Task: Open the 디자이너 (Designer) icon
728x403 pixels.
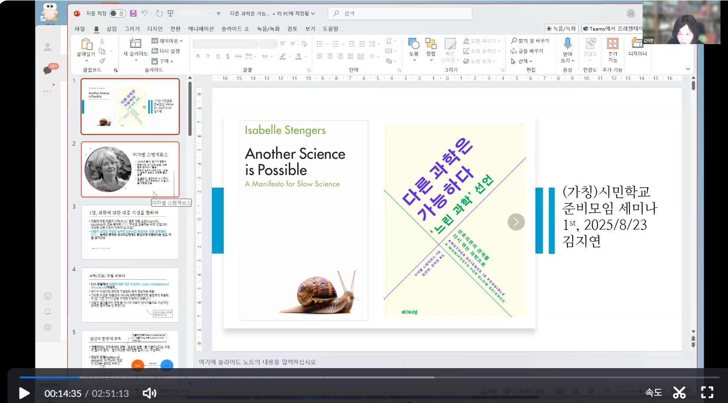Action: pyautogui.click(x=637, y=43)
